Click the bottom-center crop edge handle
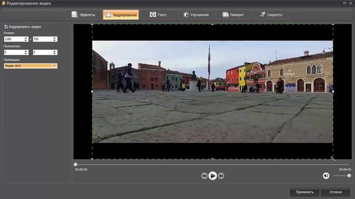The image size is (355, 199). pyautogui.click(x=212, y=159)
